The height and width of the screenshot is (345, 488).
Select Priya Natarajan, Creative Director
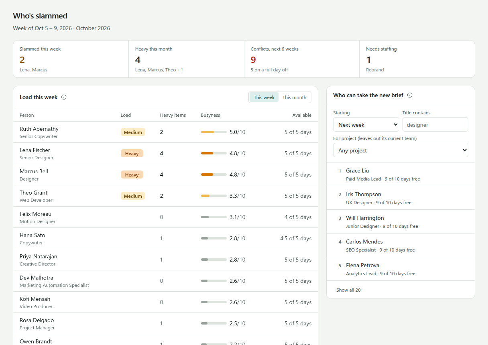pyautogui.click(x=165, y=260)
